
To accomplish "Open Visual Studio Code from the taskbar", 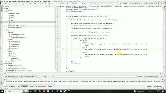I will (57, 91).
